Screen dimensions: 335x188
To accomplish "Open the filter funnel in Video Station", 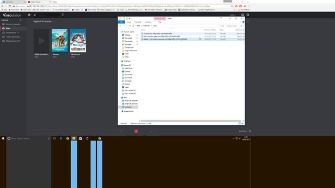I will (63, 15).
